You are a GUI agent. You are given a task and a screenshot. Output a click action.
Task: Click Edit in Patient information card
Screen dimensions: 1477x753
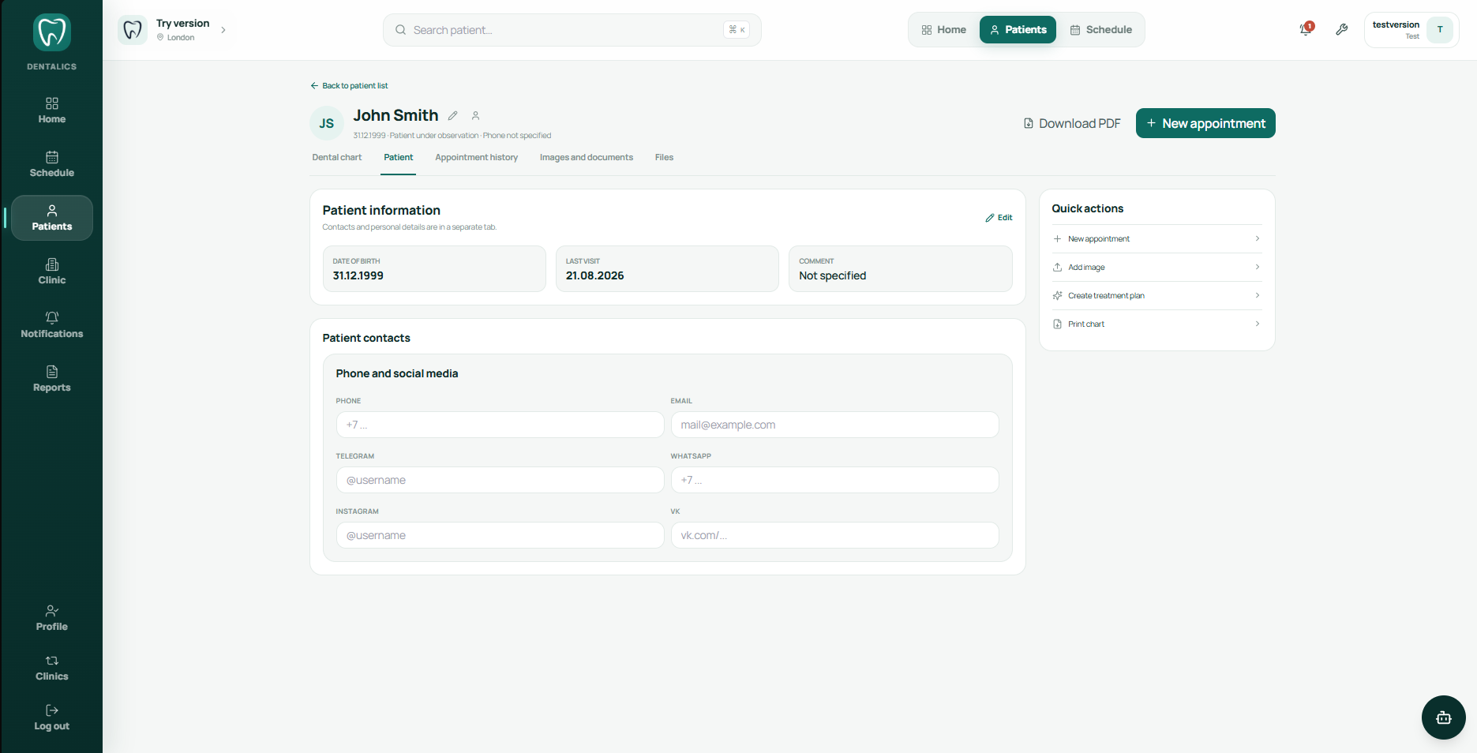pyautogui.click(x=999, y=218)
